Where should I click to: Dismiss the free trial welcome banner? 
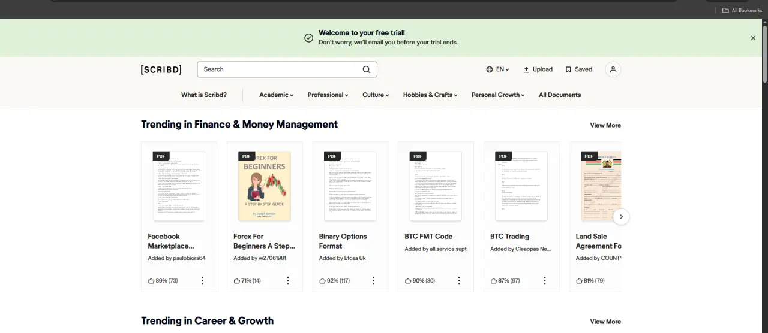pyautogui.click(x=753, y=38)
